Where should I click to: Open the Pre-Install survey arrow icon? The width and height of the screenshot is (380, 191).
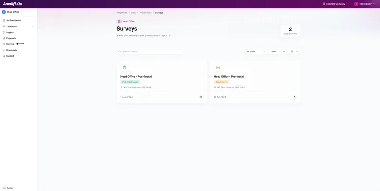[294, 97]
